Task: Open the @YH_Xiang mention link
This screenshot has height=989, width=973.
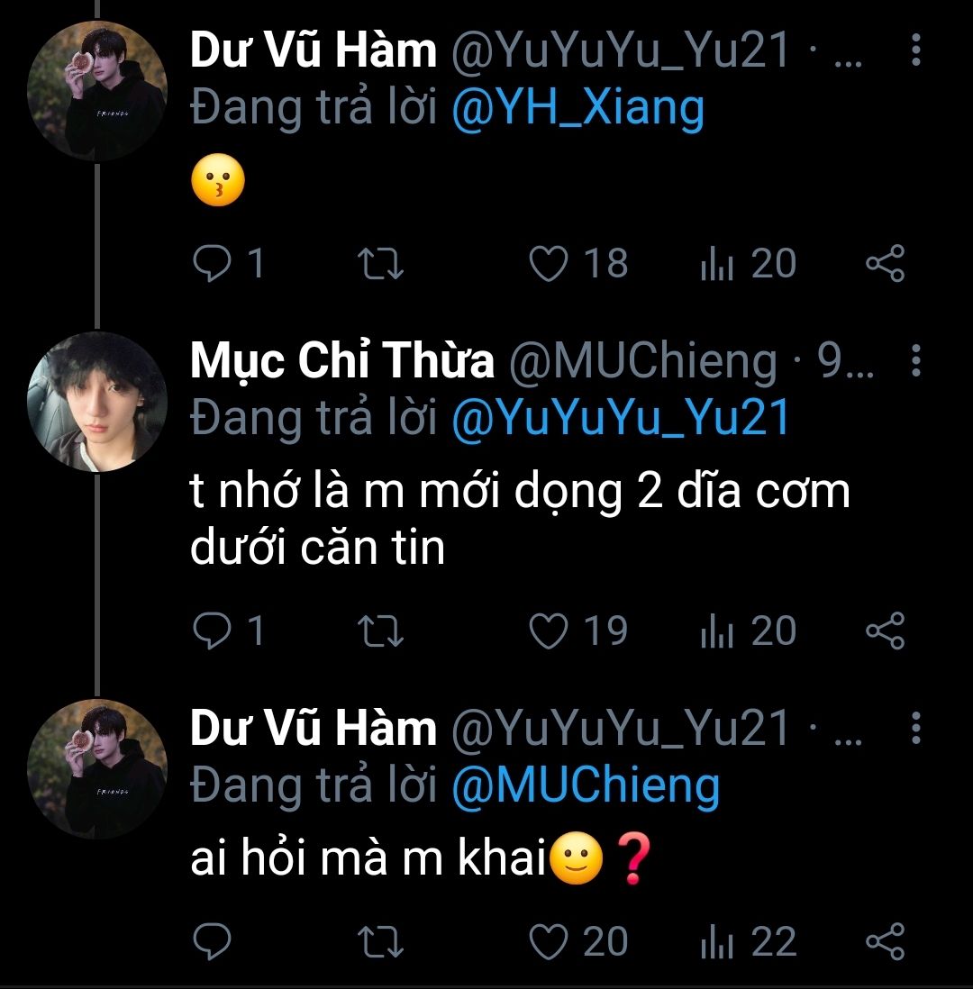Action: pos(577,109)
